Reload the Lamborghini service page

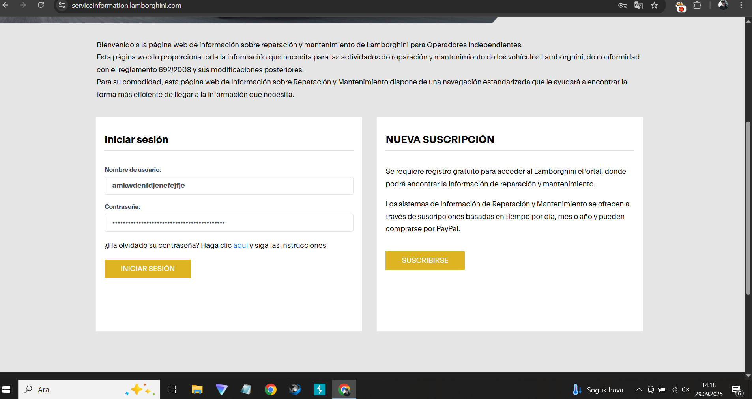click(x=41, y=5)
